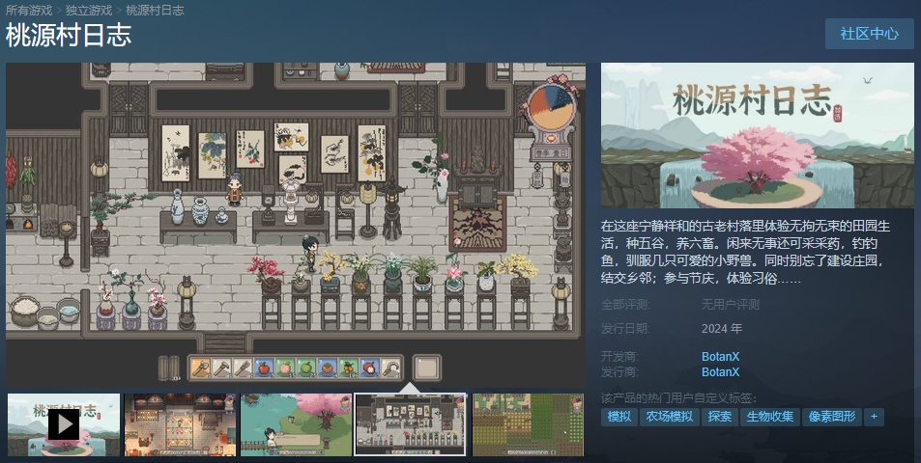Select the lantern market screenshot thumbnail
This screenshot has width=921, height=463.
click(180, 424)
